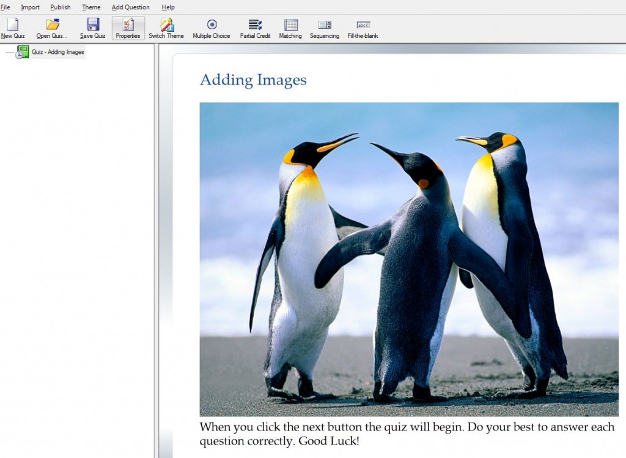The width and height of the screenshot is (626, 458).
Task: Insert a Sequencing question
Action: tap(324, 27)
